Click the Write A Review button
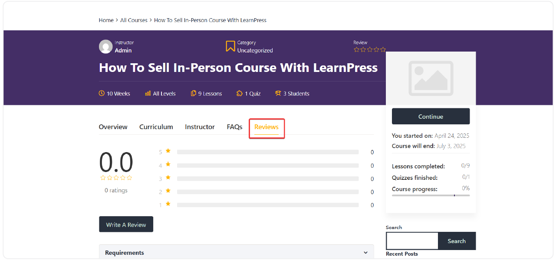 [126, 224]
